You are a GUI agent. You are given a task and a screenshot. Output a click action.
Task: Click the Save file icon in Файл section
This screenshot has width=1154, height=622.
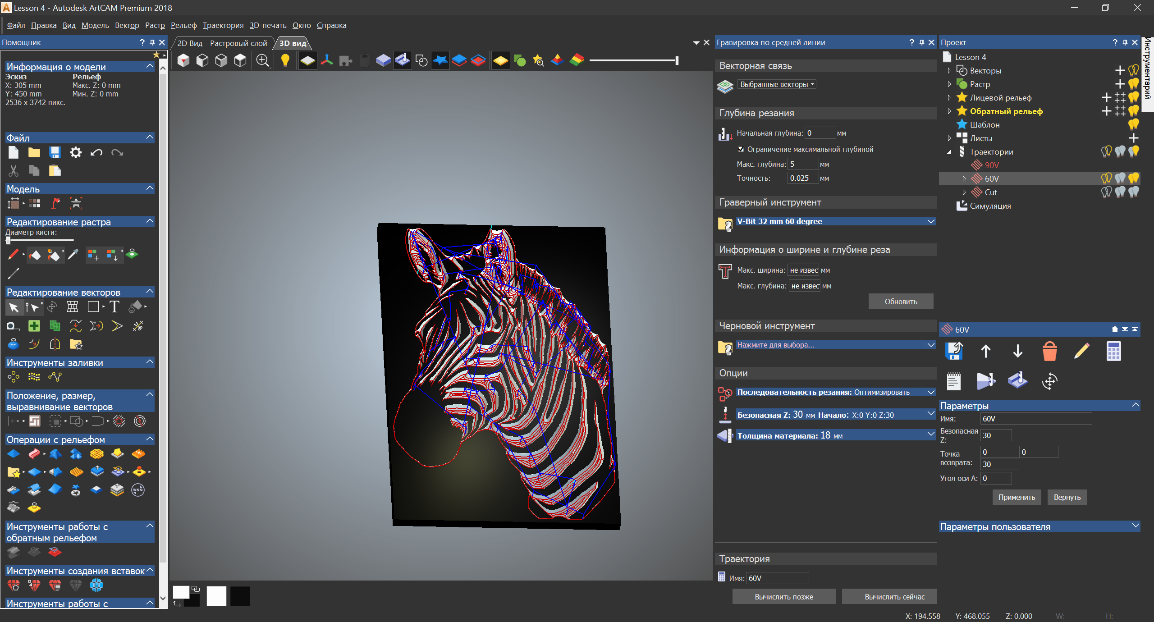pyautogui.click(x=55, y=152)
